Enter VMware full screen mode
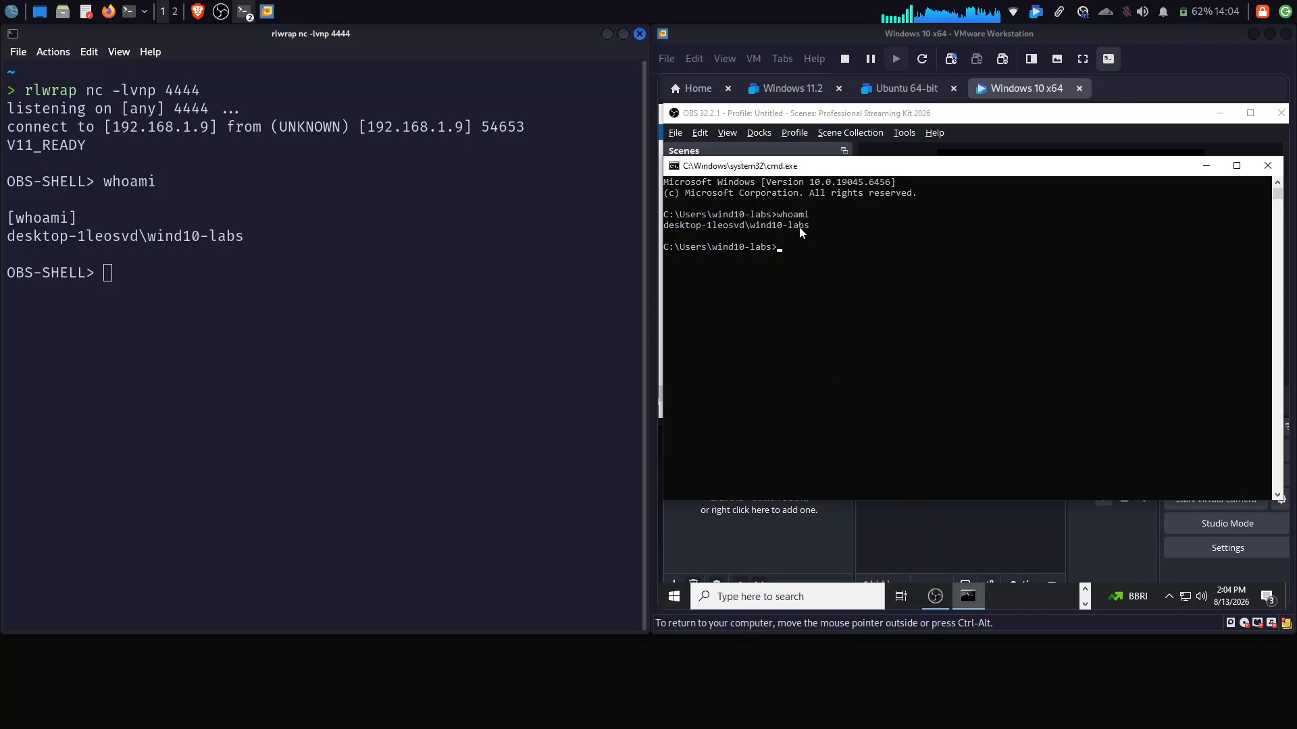 point(1082,59)
